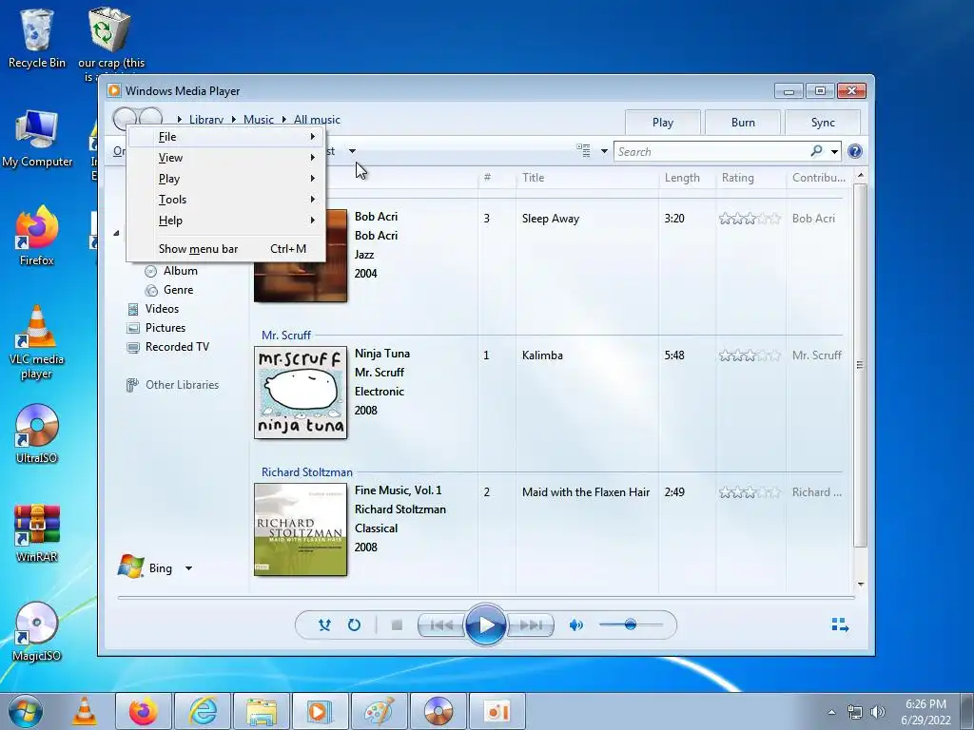Open VLC media player desktop shortcut
This screenshot has height=730, width=974.
pos(37,342)
